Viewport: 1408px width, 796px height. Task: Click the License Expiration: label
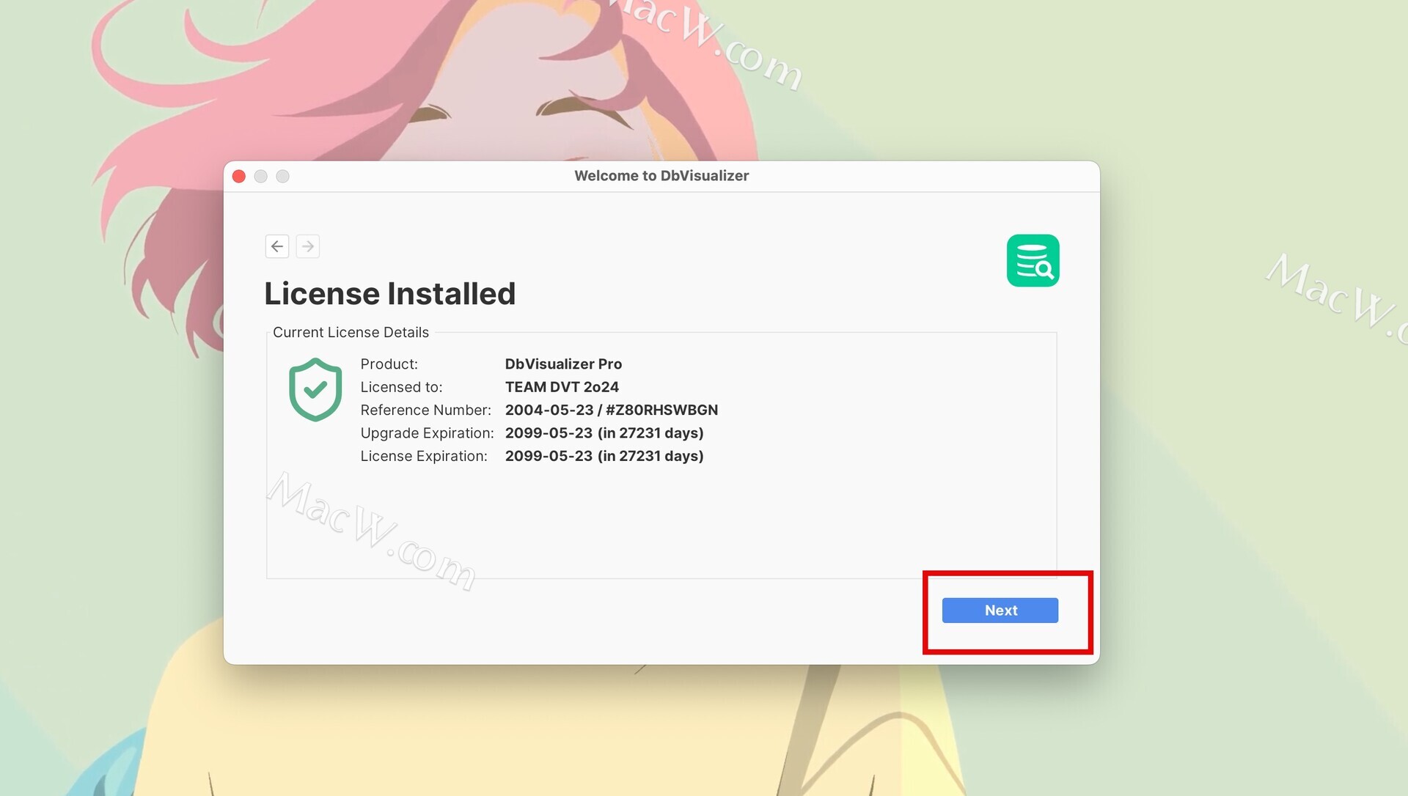424,456
